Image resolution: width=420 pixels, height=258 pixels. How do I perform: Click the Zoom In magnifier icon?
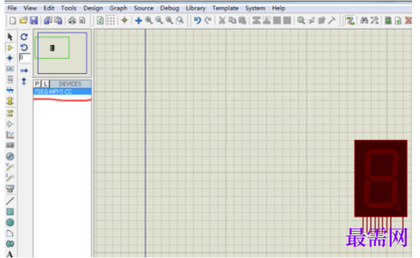pyautogui.click(x=149, y=20)
